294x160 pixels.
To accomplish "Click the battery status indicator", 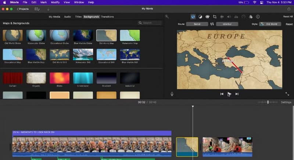I will click(244, 3).
